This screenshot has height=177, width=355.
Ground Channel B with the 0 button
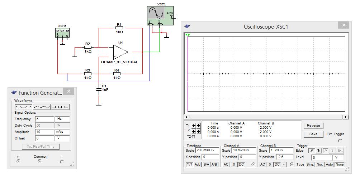click(270, 164)
